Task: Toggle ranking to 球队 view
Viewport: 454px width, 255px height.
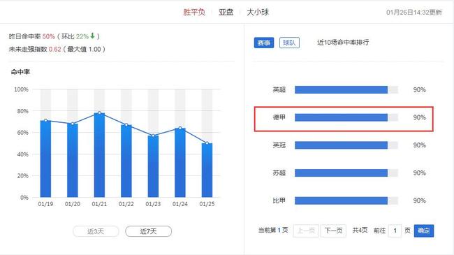Action: pyautogui.click(x=289, y=43)
